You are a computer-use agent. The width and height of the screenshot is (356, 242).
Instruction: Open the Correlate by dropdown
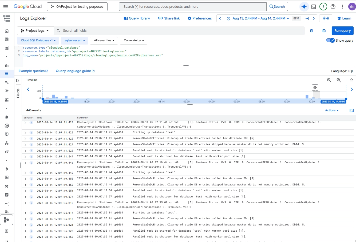133,41
